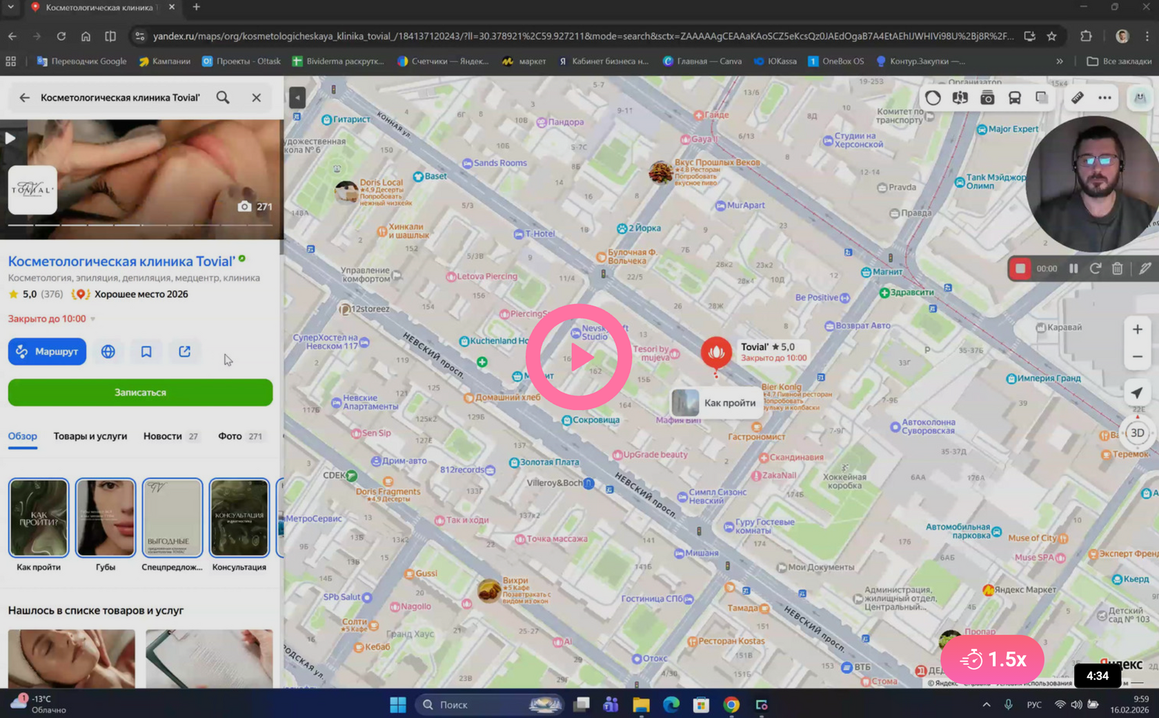
Task: Click the magnifier search icon in Yandex Maps
Action: tap(223, 98)
